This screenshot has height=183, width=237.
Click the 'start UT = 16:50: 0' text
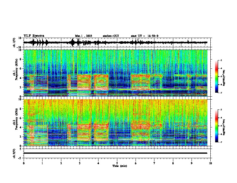pyautogui.click(x=145, y=36)
